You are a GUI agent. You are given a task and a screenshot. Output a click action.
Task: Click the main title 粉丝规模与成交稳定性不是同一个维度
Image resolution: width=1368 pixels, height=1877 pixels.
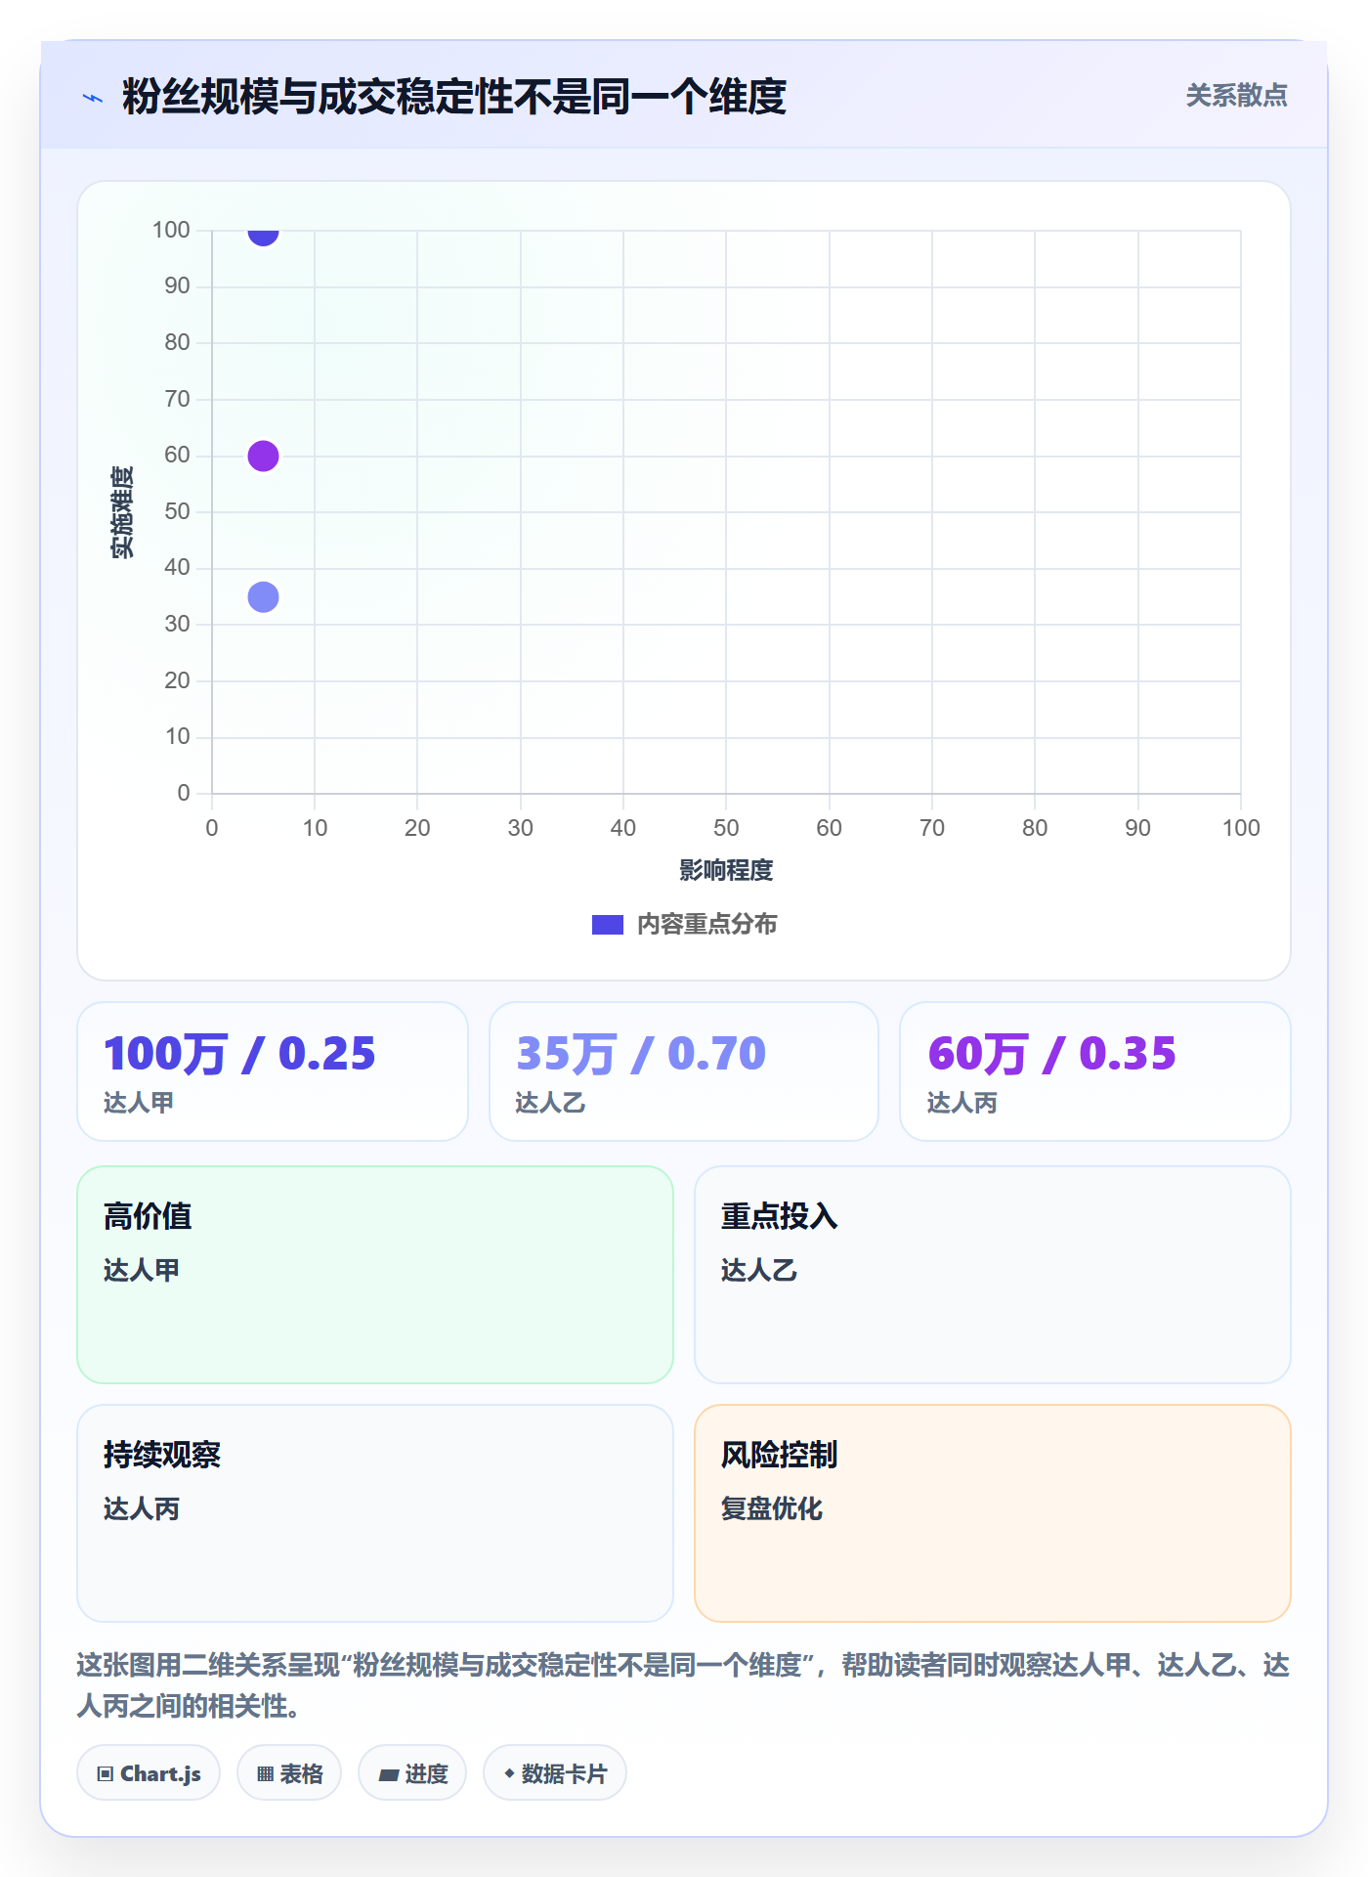tap(454, 97)
